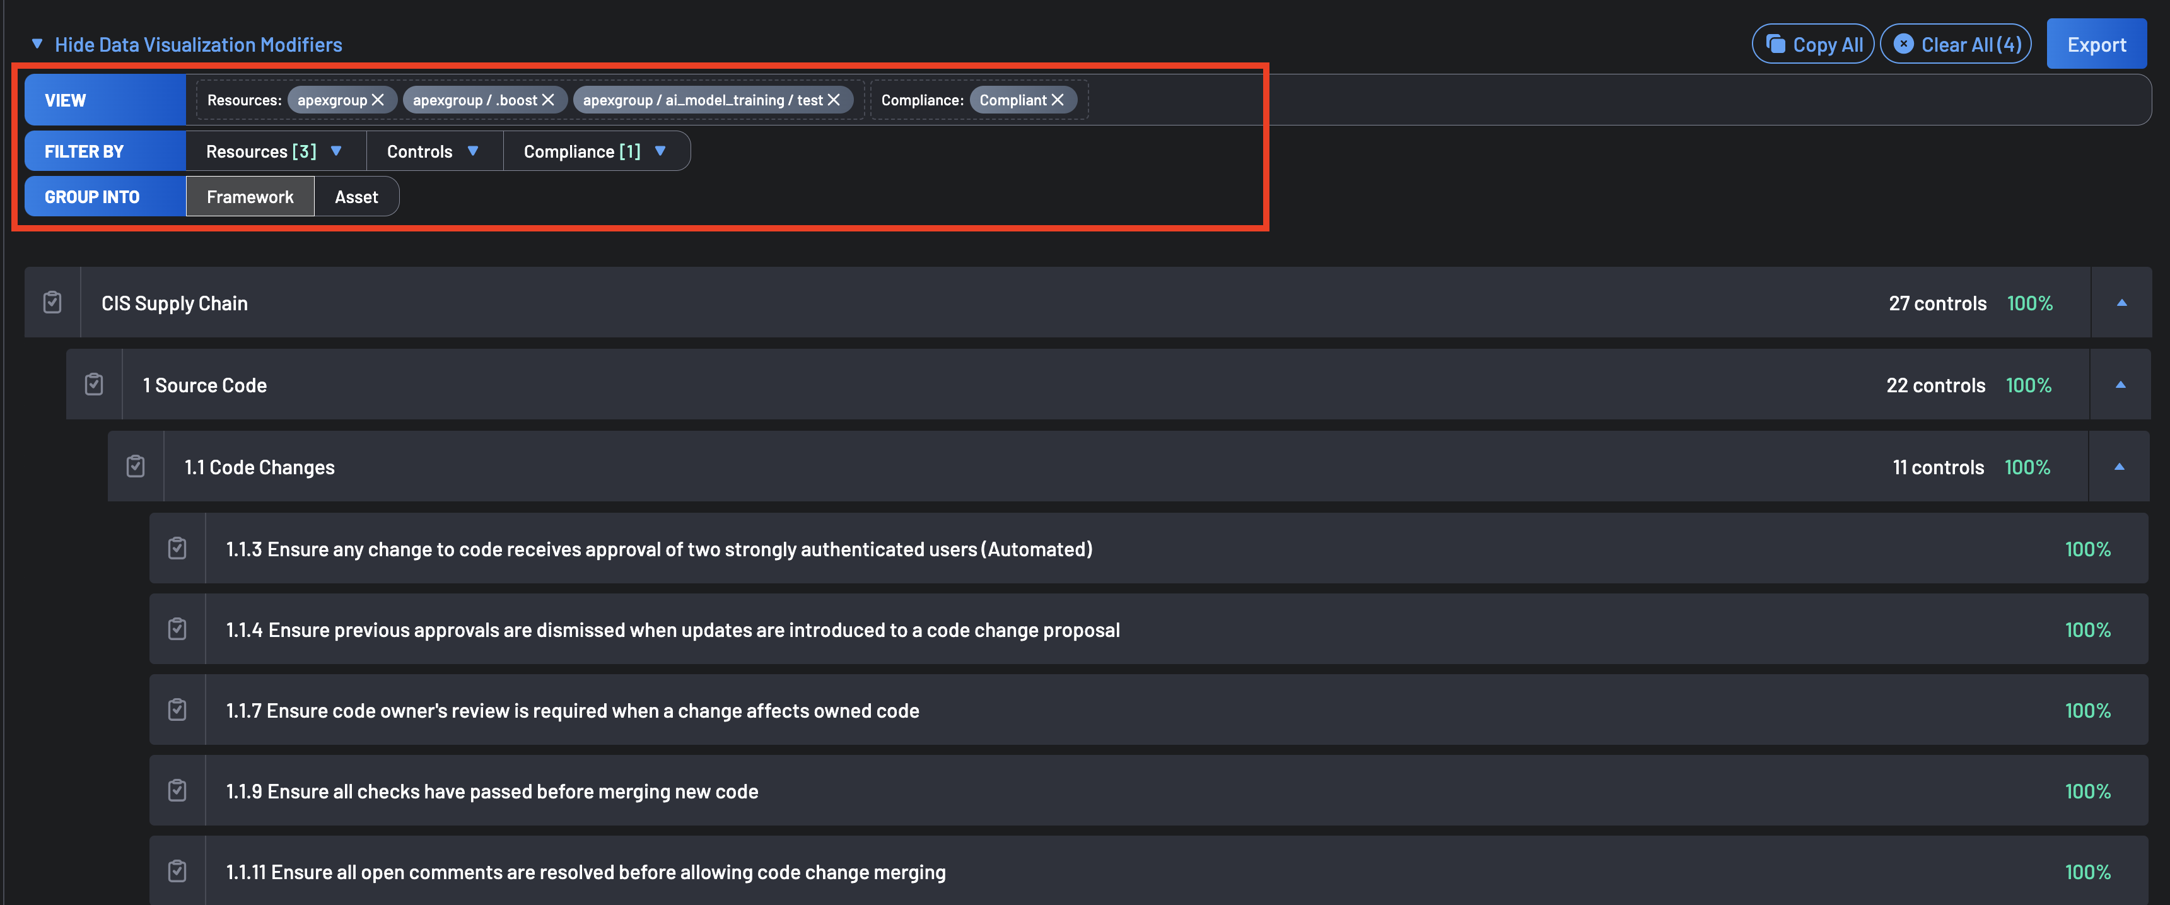Click the Copy All clipboard icon

(x=1776, y=44)
